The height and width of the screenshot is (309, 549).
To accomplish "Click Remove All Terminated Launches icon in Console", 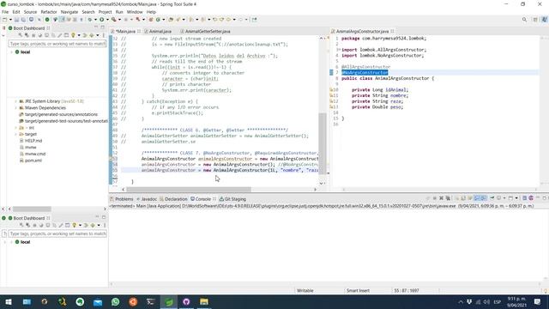I will (x=448, y=198).
